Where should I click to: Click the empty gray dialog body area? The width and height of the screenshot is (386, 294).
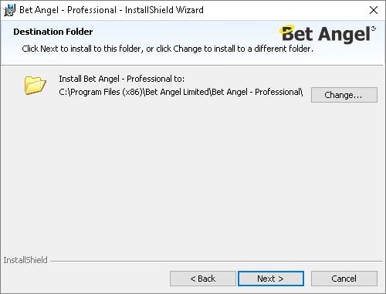coord(193,177)
